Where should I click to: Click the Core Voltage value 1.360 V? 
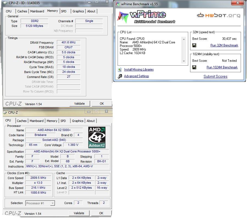tap(73, 145)
